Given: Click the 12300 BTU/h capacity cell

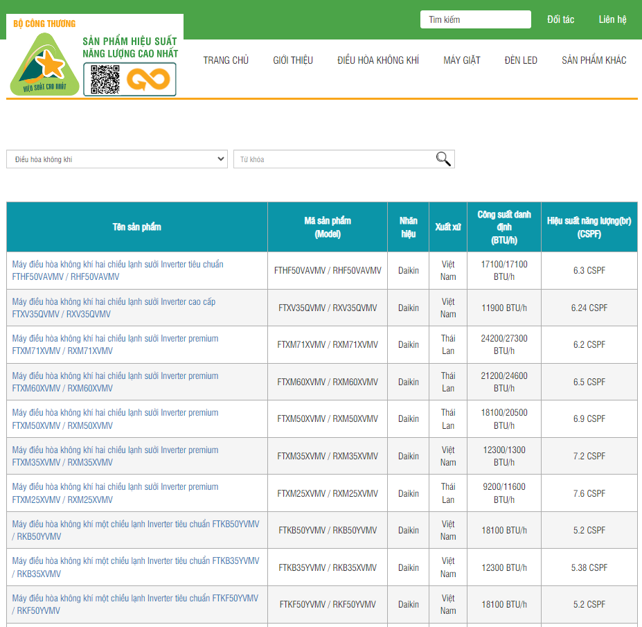Looking at the screenshot, I should coord(504,567).
